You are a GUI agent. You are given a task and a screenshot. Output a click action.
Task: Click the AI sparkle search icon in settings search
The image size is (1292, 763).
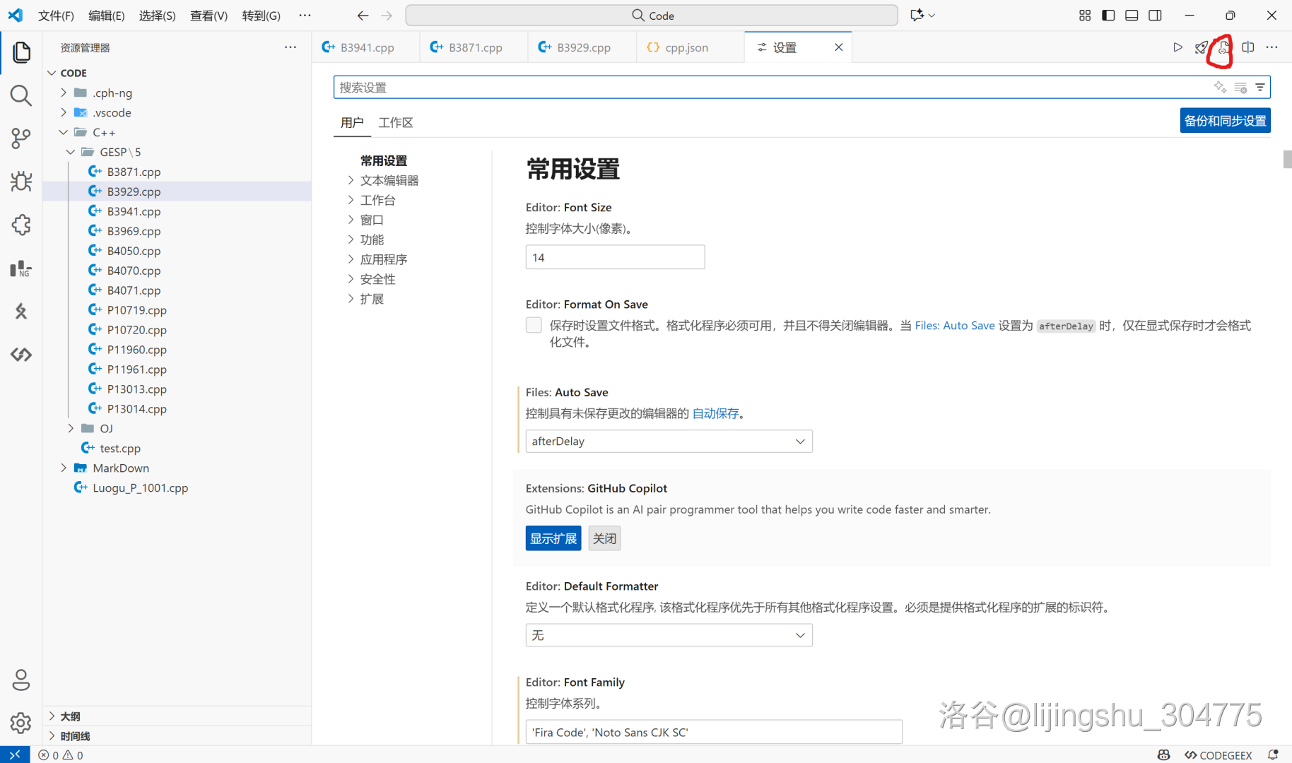1220,87
